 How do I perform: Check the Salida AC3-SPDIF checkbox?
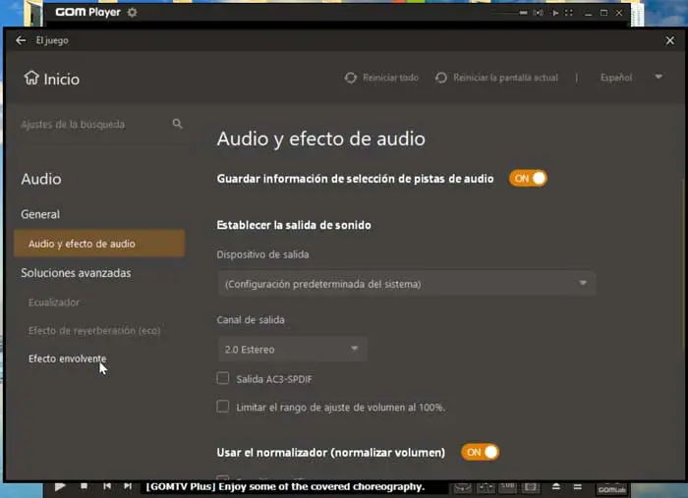click(x=223, y=378)
